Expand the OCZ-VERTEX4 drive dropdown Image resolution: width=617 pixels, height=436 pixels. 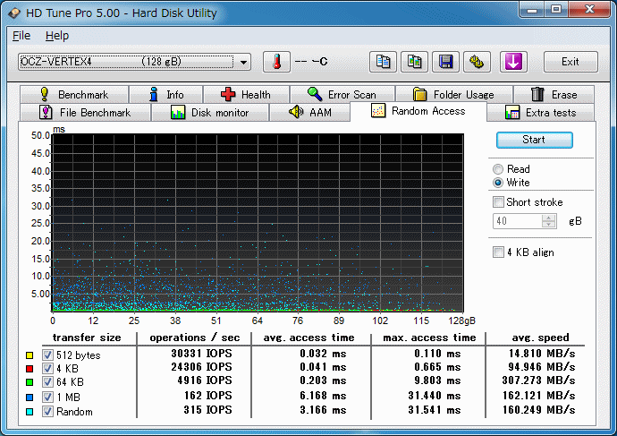click(x=243, y=63)
